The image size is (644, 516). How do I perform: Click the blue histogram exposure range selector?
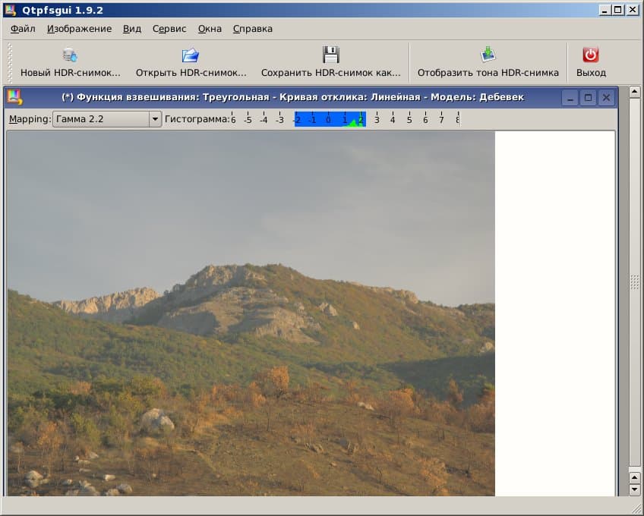pyautogui.click(x=330, y=119)
